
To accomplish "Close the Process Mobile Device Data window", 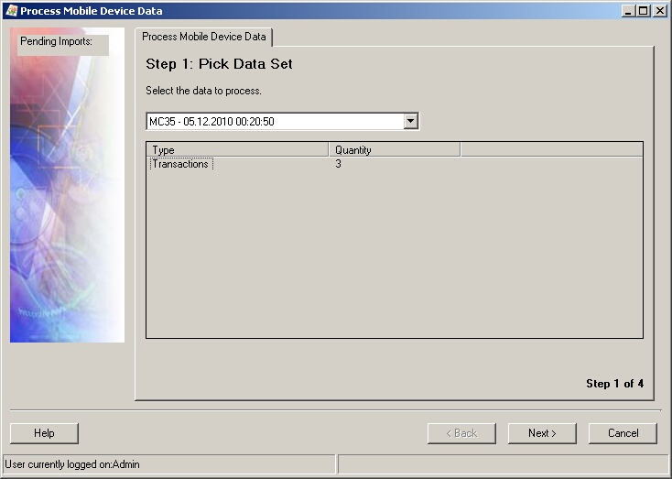I will 660,11.
